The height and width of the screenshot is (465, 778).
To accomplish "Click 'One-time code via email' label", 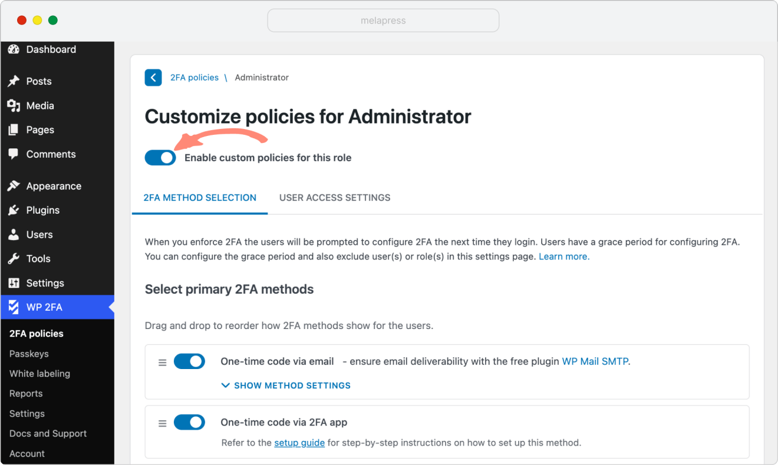I will tap(277, 361).
